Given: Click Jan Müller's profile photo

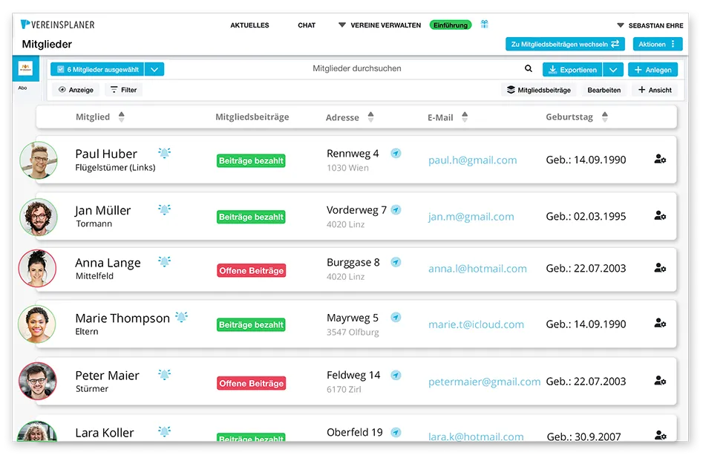Looking at the screenshot, I should pos(39,217).
